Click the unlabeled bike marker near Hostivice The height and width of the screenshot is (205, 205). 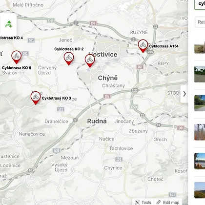click(x=90, y=61)
